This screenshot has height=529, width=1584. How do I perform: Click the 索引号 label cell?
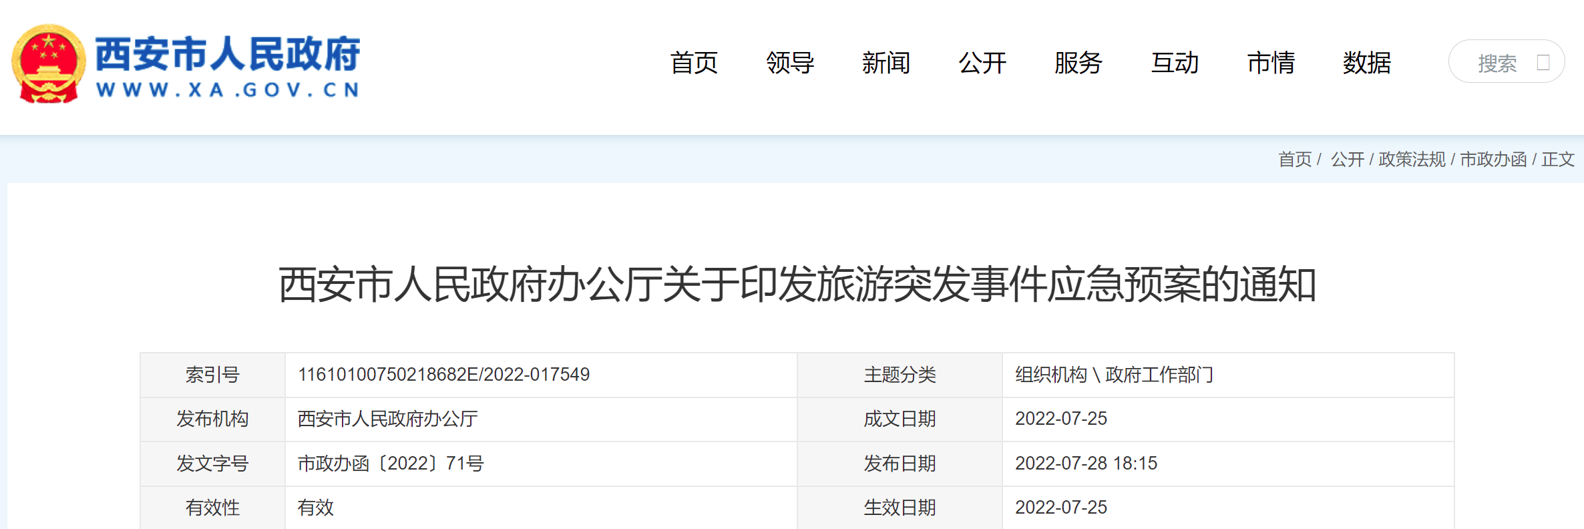point(212,375)
